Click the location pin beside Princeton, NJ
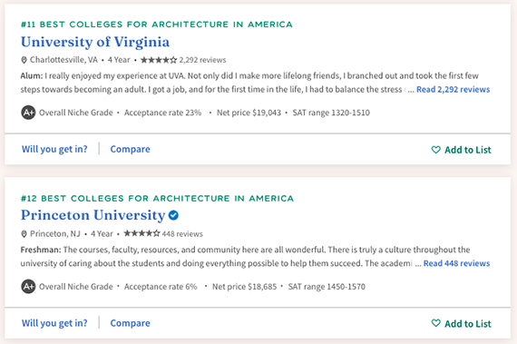The image size is (517, 344). [x=24, y=234]
